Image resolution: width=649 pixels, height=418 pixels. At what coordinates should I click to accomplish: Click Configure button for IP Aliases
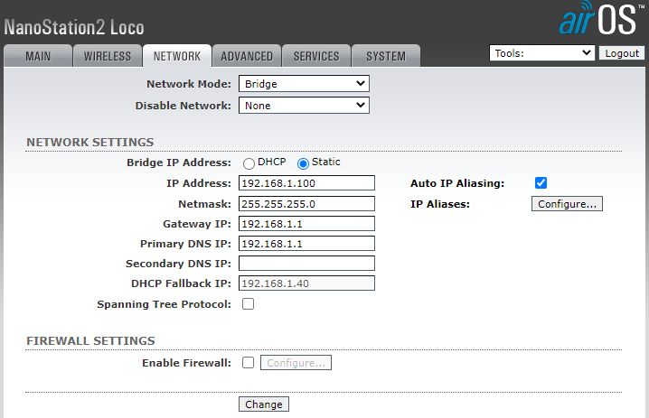[x=567, y=204]
